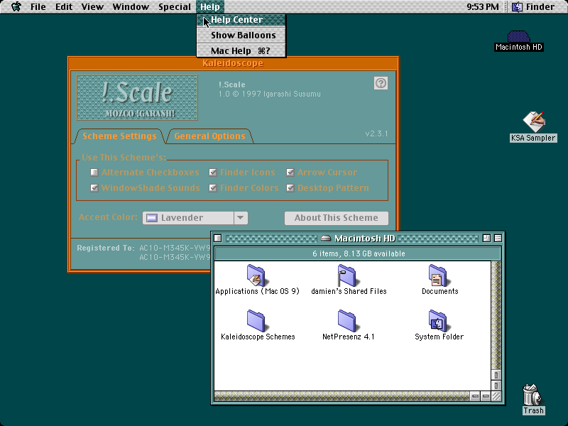The width and height of the screenshot is (568, 426).
Task: Toggle the Finder Icons checkbox
Action: tap(213, 173)
